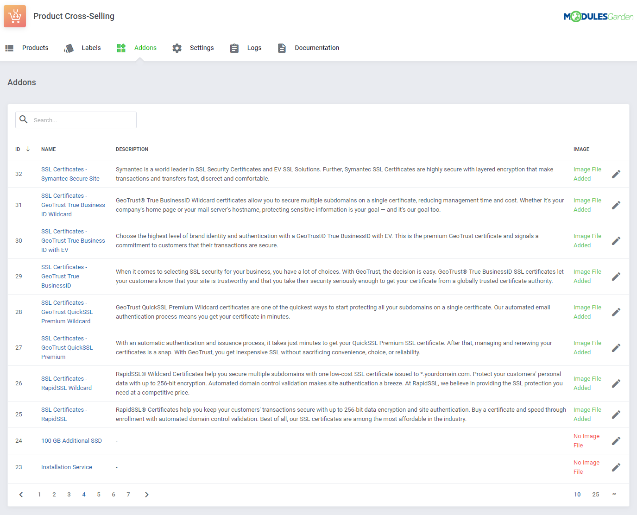Click the Product Cross-Selling cart logo icon

(15, 16)
